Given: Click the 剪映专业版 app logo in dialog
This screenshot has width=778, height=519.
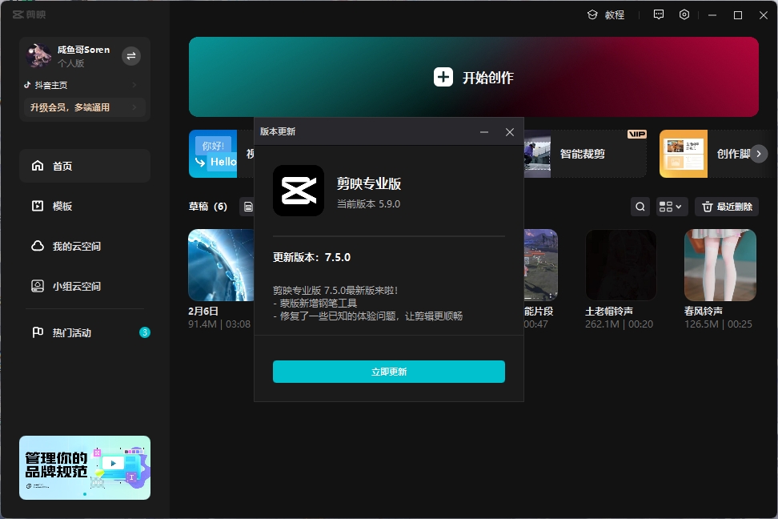Looking at the screenshot, I should [299, 191].
